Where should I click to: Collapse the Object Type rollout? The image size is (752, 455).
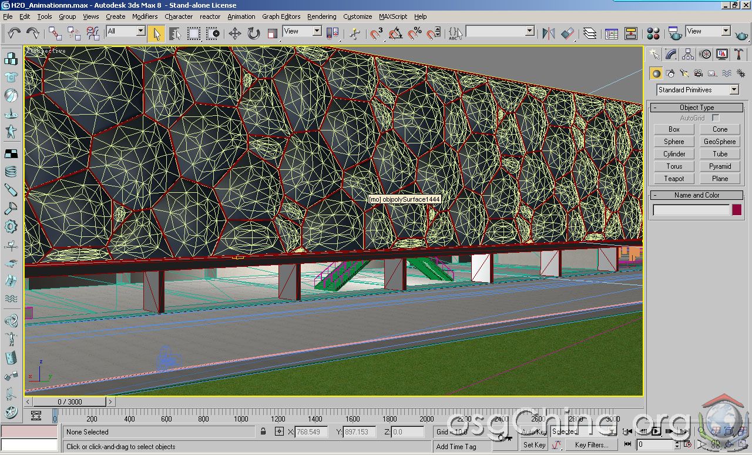tap(697, 108)
